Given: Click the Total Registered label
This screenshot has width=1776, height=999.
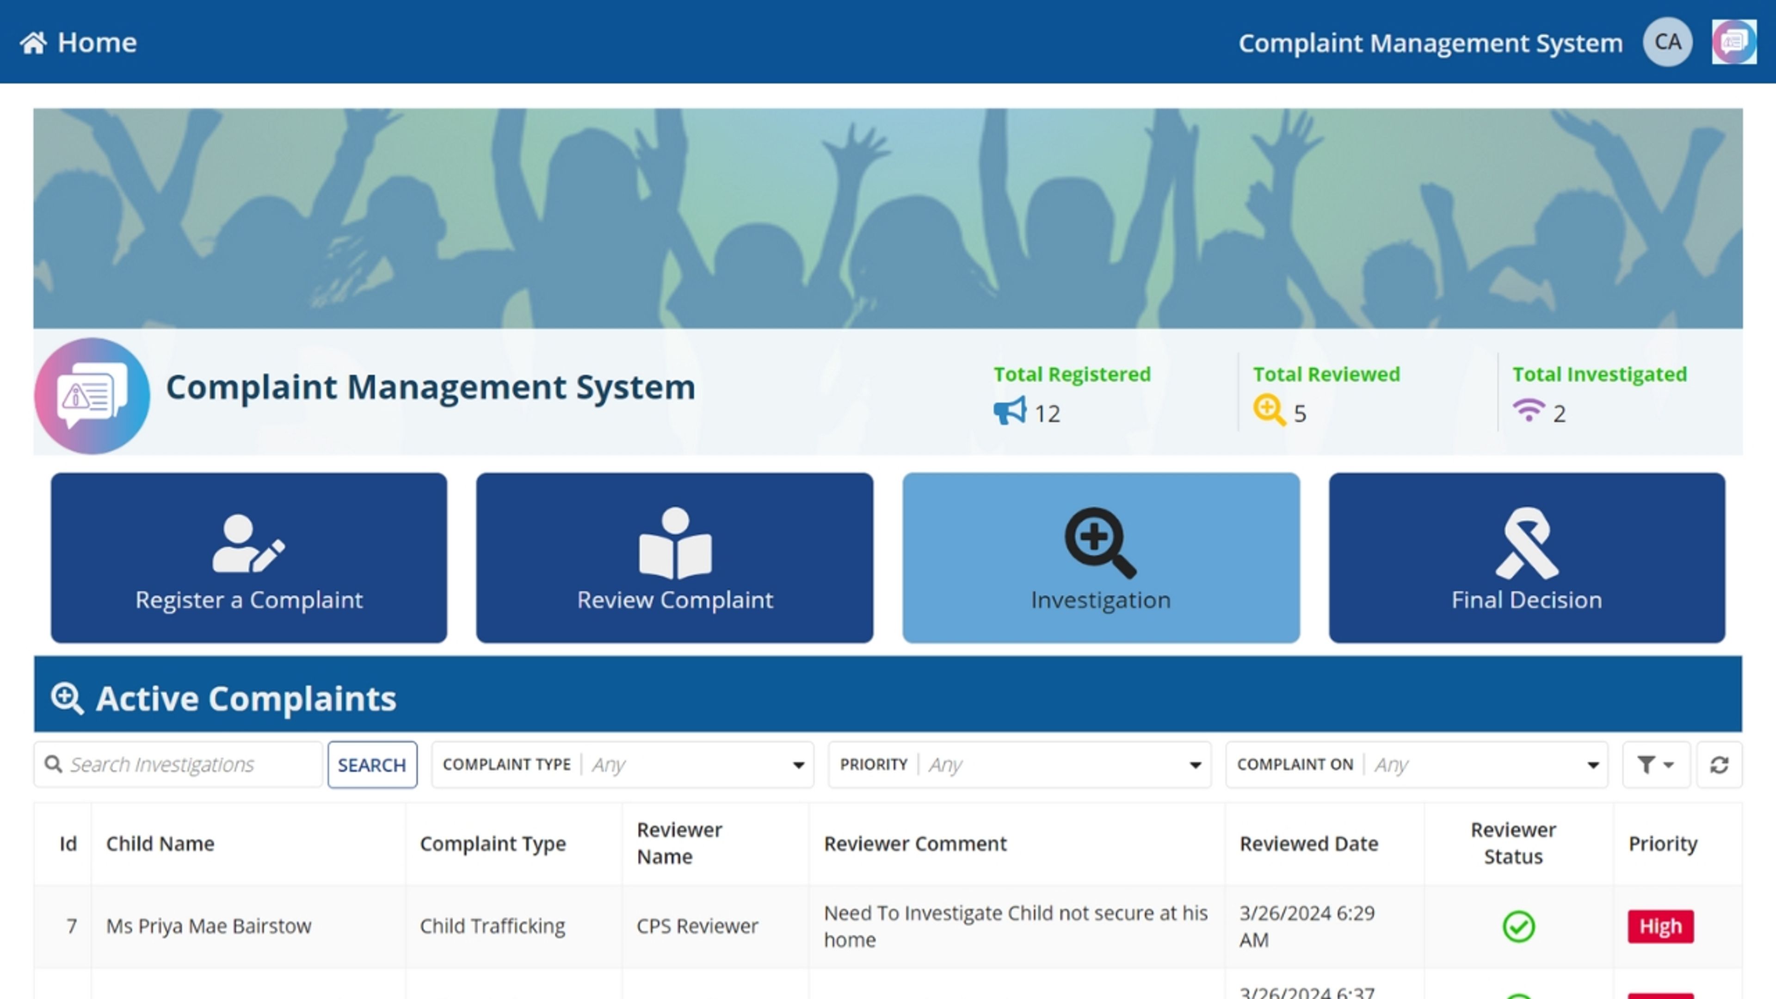Looking at the screenshot, I should tap(1072, 374).
